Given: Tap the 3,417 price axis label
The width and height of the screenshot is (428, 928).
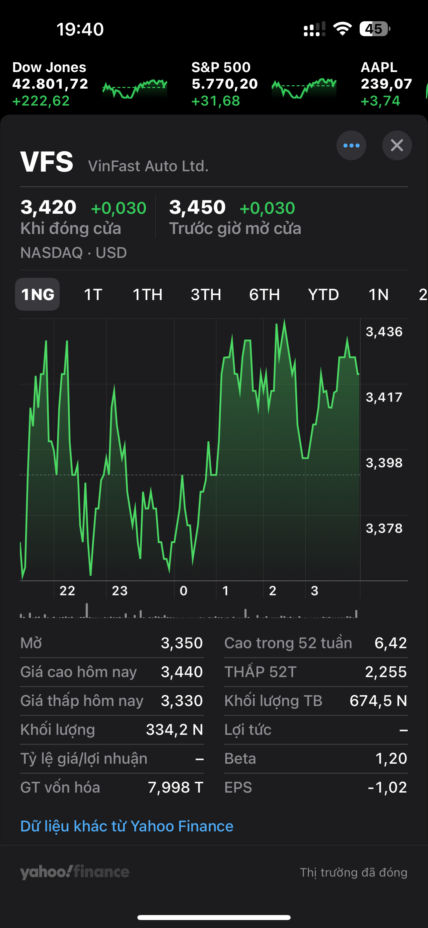Looking at the screenshot, I should (x=384, y=397).
